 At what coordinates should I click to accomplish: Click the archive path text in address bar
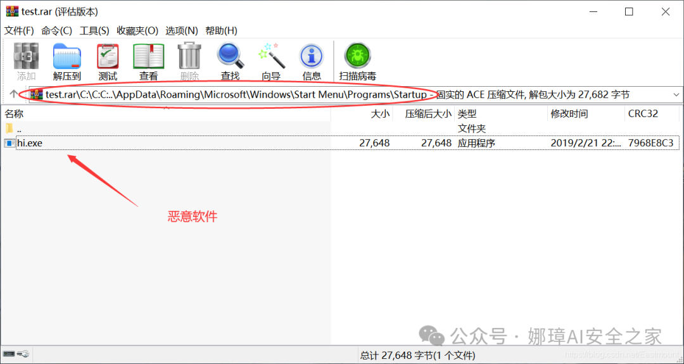[x=236, y=94]
